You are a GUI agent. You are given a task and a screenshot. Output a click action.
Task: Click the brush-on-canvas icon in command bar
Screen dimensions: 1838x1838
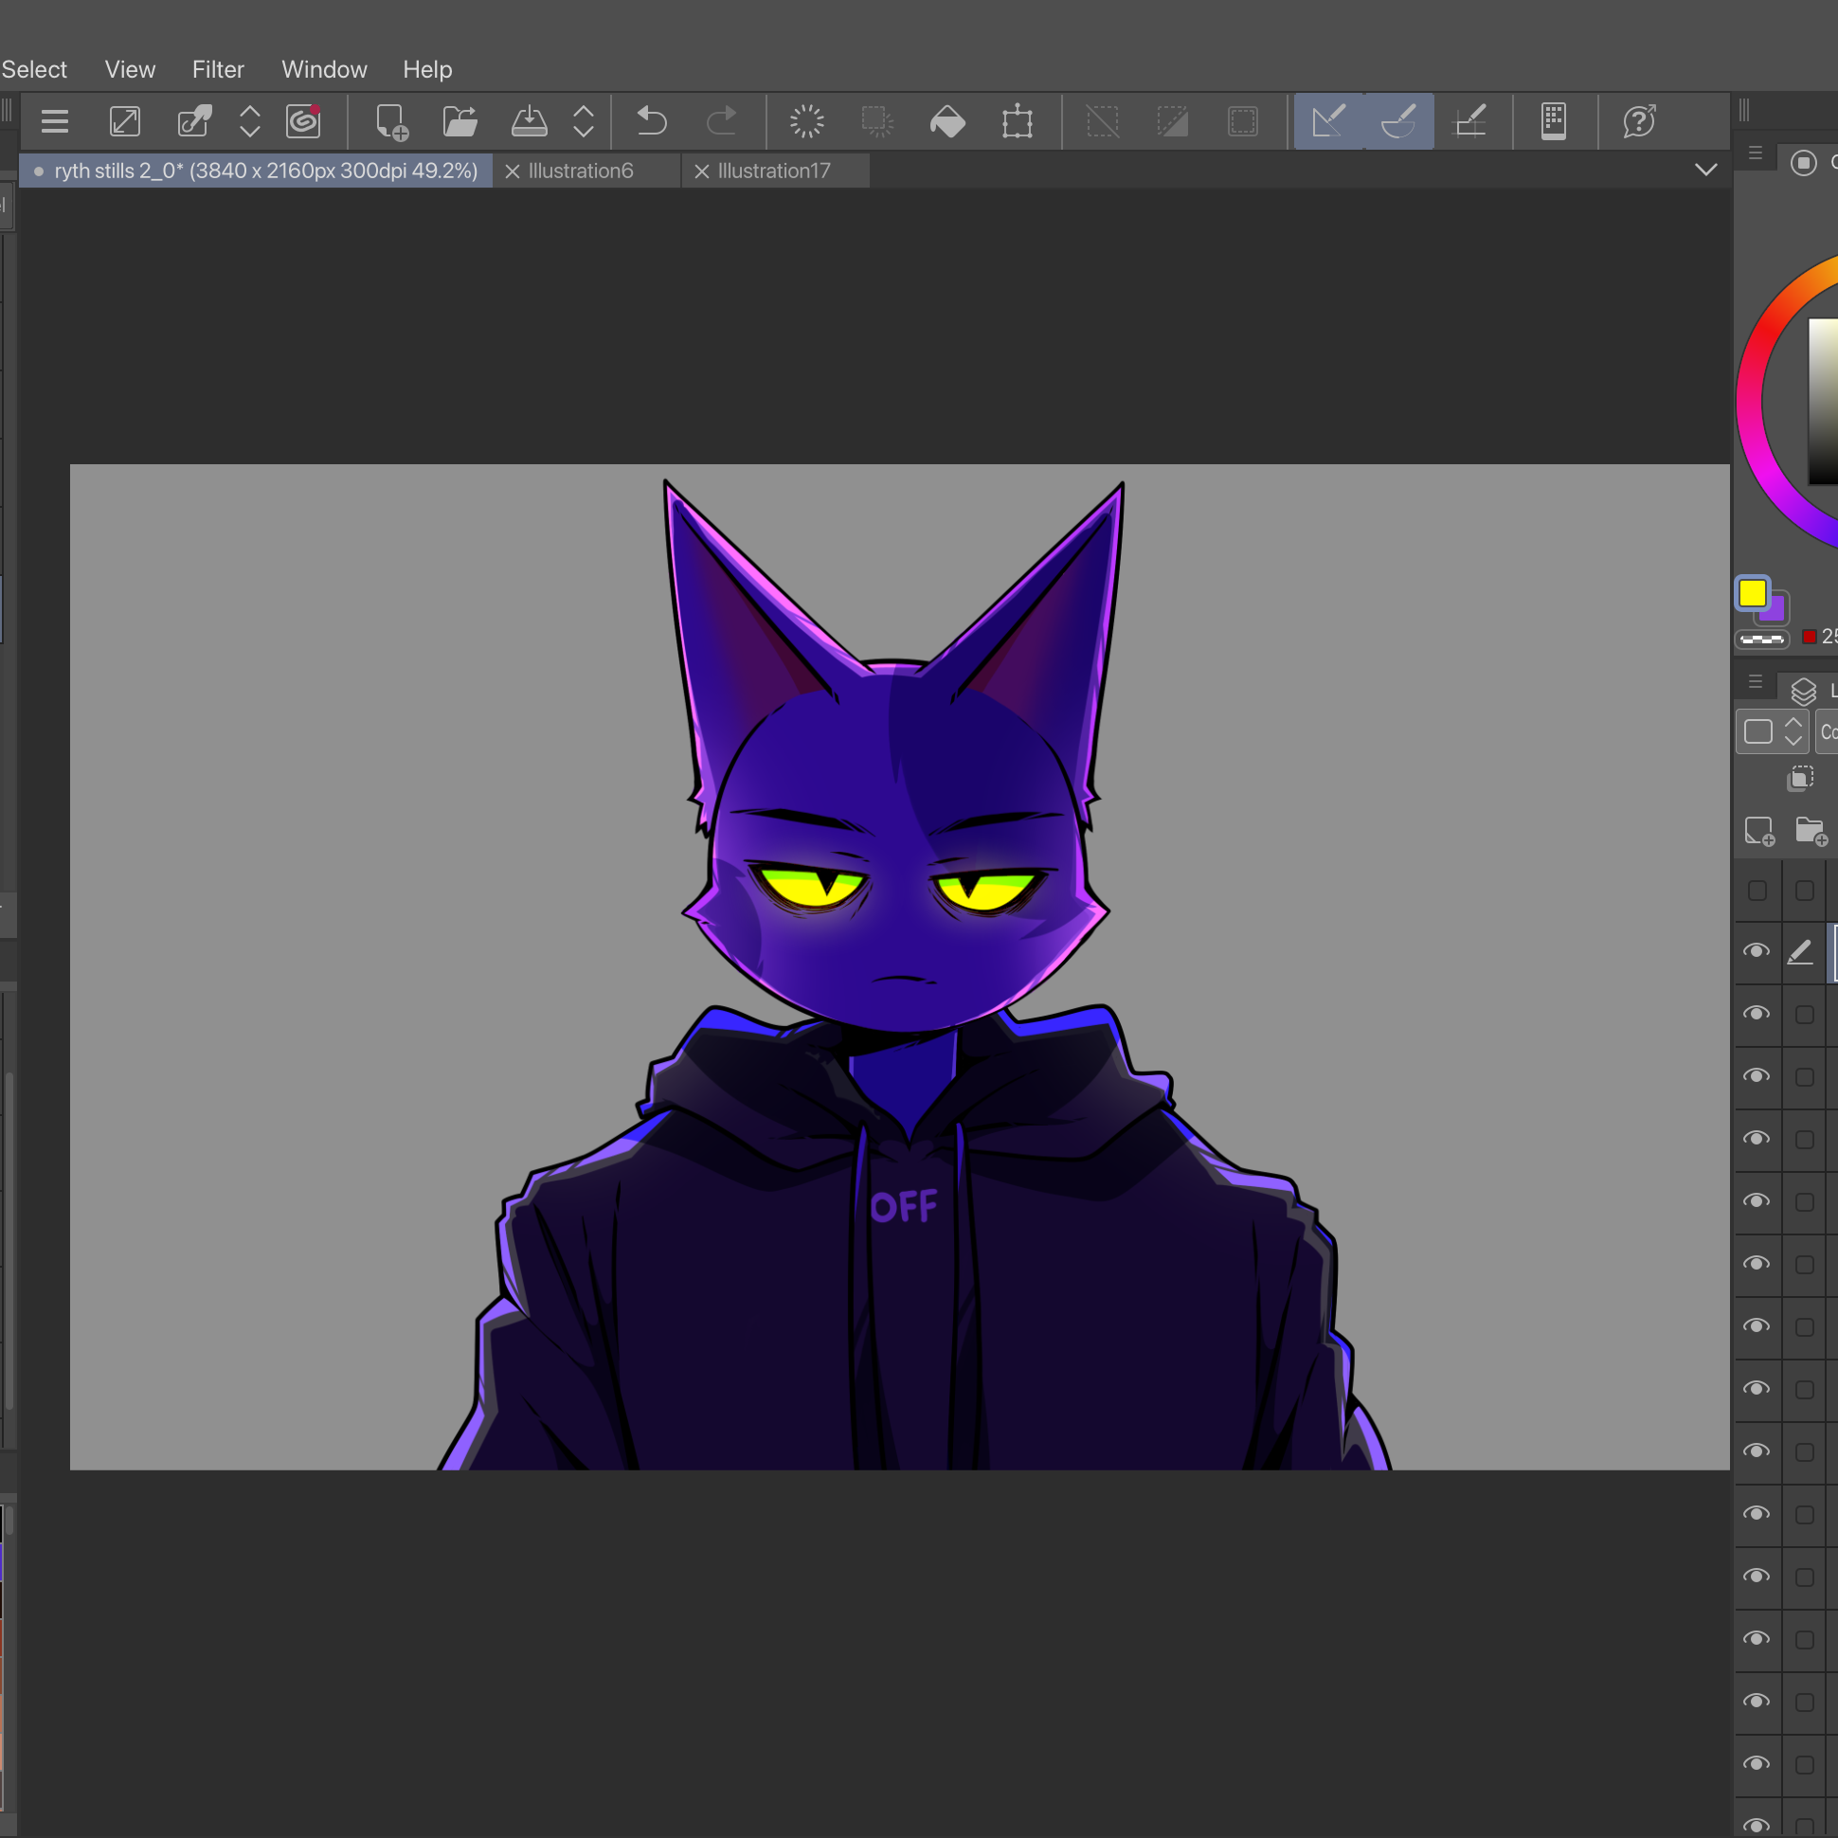coord(195,122)
